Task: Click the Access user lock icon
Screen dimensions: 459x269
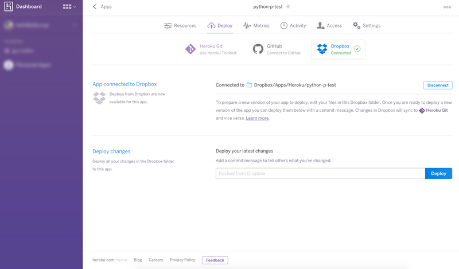Action: [x=321, y=26]
